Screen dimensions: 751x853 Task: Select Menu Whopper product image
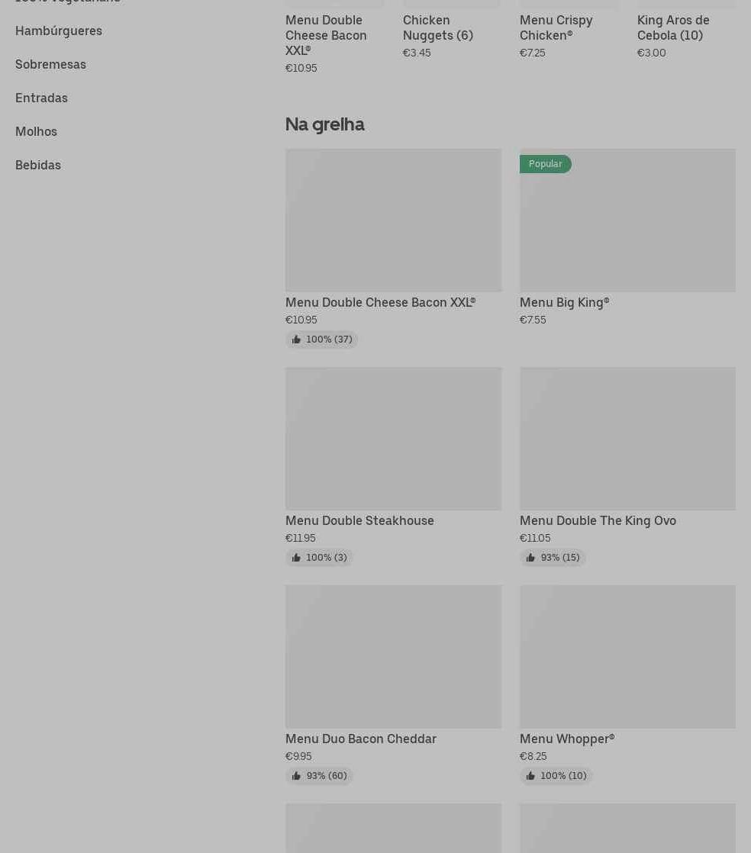(627, 657)
